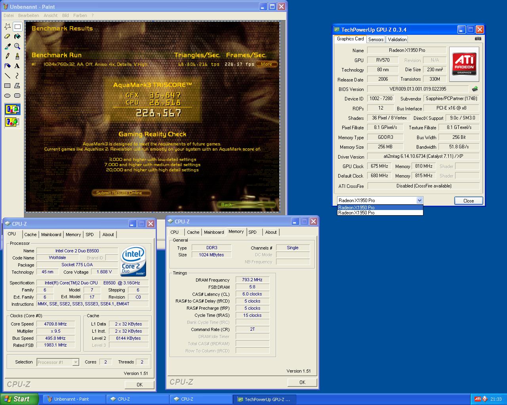Open the Windows Start menu
This screenshot has width=507, height=405.
(x=19, y=399)
